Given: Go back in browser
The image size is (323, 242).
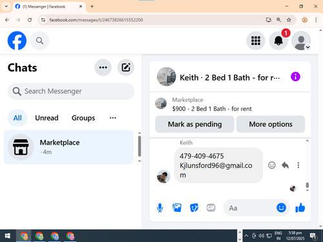Looking at the screenshot, I should [x=7, y=20].
